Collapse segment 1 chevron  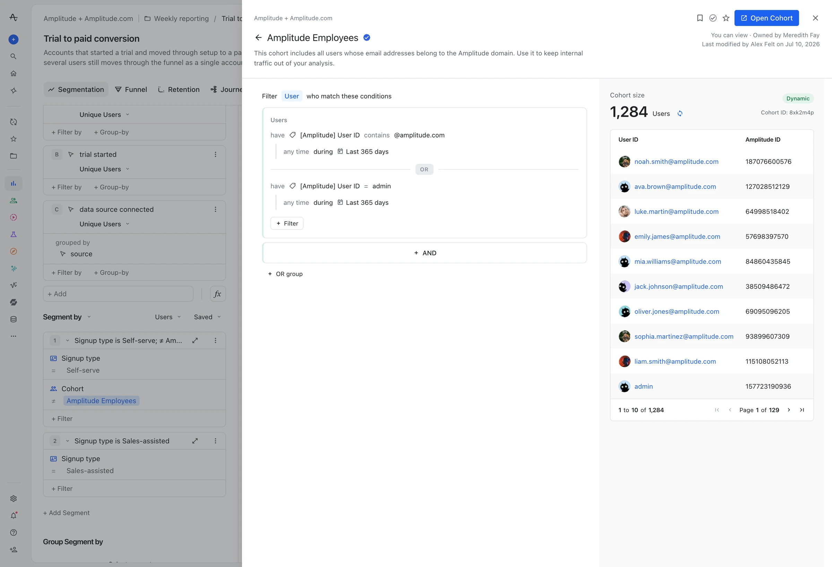click(67, 340)
